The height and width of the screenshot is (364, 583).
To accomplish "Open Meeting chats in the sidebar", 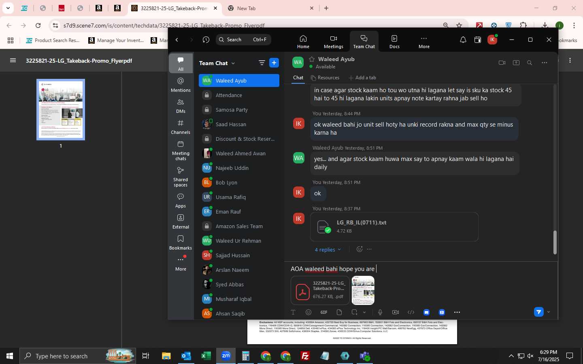I will point(181,150).
